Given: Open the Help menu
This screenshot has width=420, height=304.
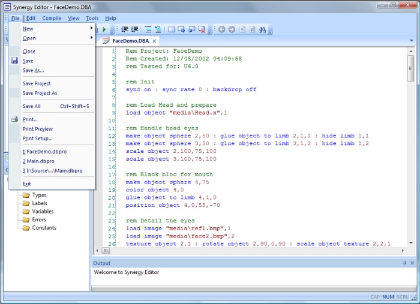Looking at the screenshot, I should coord(110,18).
